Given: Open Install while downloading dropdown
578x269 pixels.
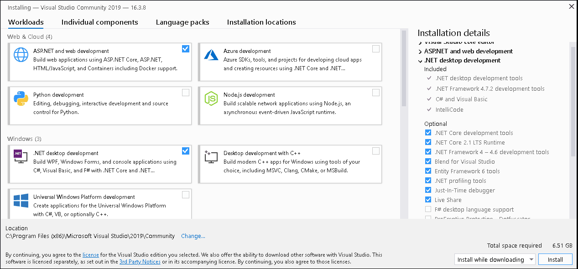Looking at the screenshot, I should (x=495, y=259).
